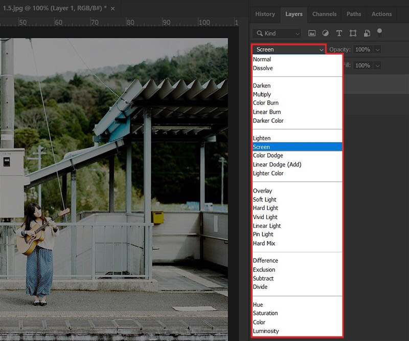This screenshot has height=341, width=409.
Task: Choose Pin Light blend mode
Action: [x=298, y=235]
